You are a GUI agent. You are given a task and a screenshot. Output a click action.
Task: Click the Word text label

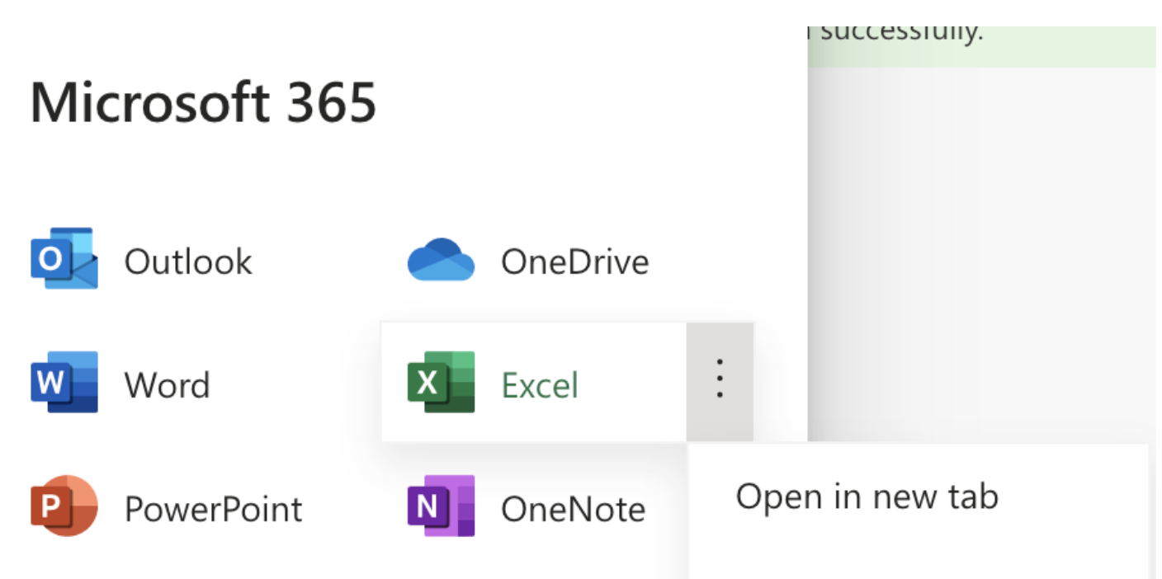click(x=168, y=385)
